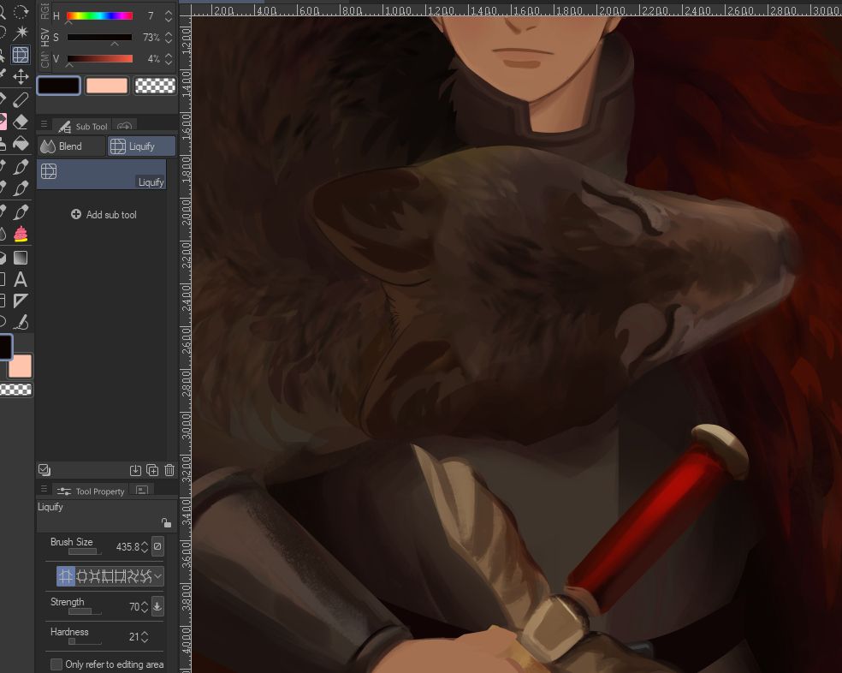Open the tab beside Tool Property
The width and height of the screenshot is (842, 673).
point(142,491)
